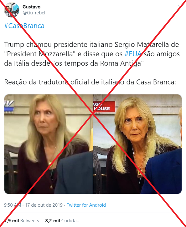Open the display name Gustavo
Viewport: 186px width, 227px height.
pyautogui.click(x=31, y=7)
